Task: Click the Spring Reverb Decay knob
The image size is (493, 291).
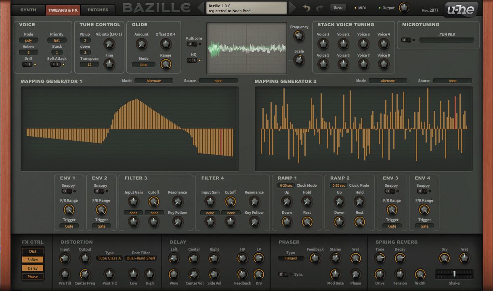Action: [400, 258]
